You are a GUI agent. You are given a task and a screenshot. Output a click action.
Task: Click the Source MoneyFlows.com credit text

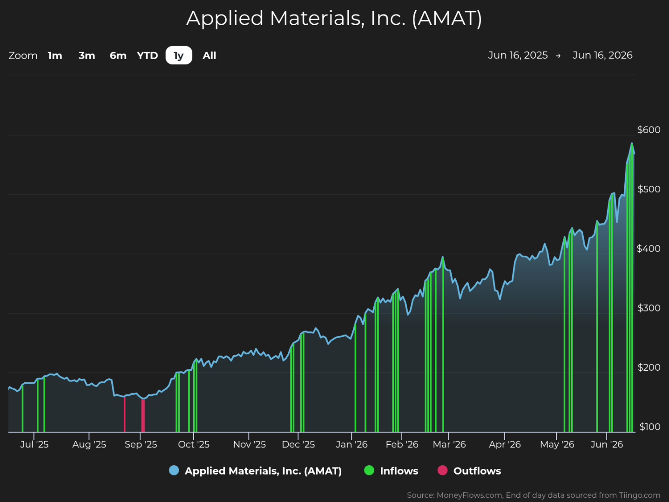tap(534, 495)
